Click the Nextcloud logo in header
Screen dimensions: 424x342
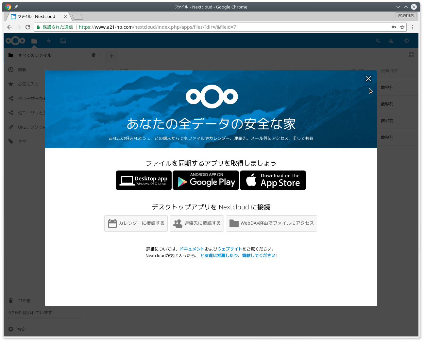15,41
